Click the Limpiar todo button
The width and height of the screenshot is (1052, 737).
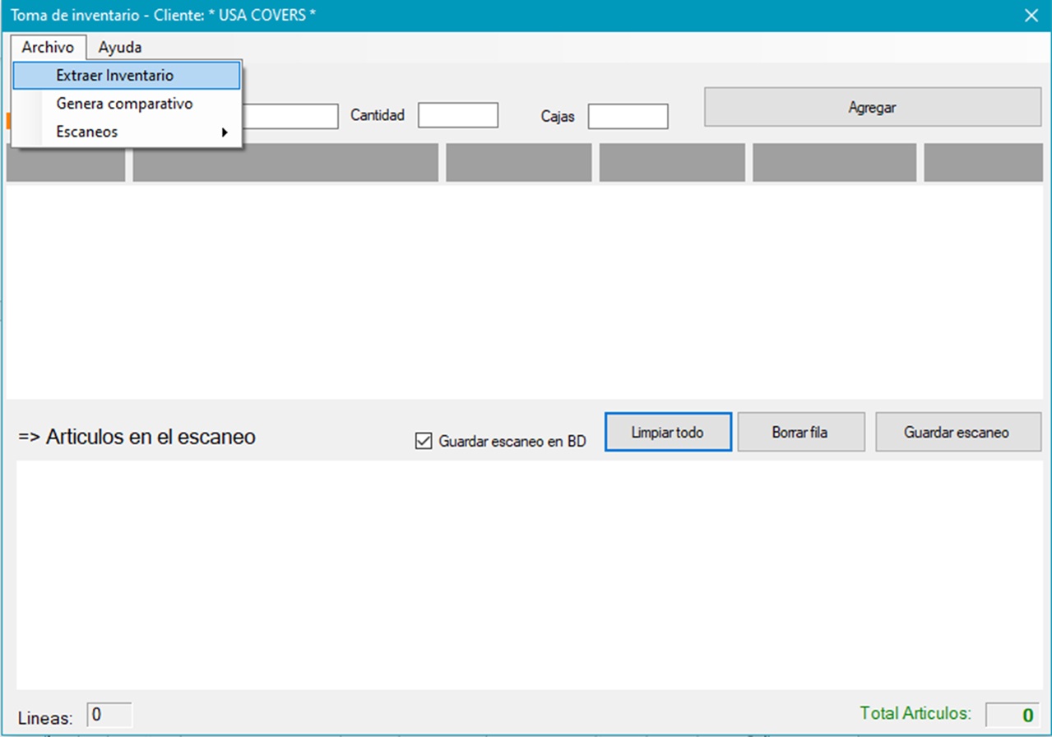tap(667, 432)
